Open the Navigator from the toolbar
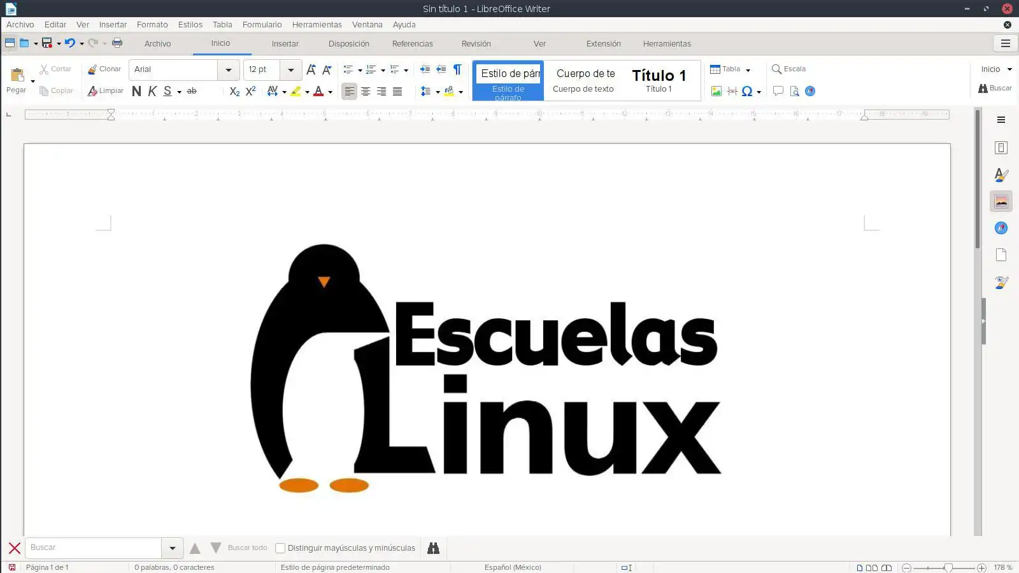 click(810, 91)
